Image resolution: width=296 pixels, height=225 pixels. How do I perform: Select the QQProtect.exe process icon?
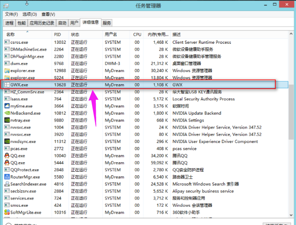[x=7, y=170]
